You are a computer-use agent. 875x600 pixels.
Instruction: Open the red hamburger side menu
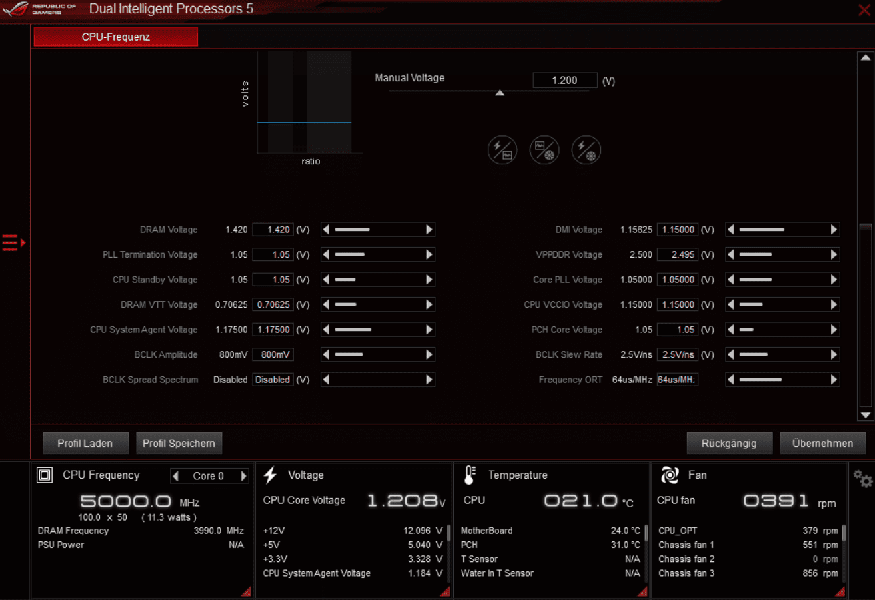pyautogui.click(x=13, y=242)
